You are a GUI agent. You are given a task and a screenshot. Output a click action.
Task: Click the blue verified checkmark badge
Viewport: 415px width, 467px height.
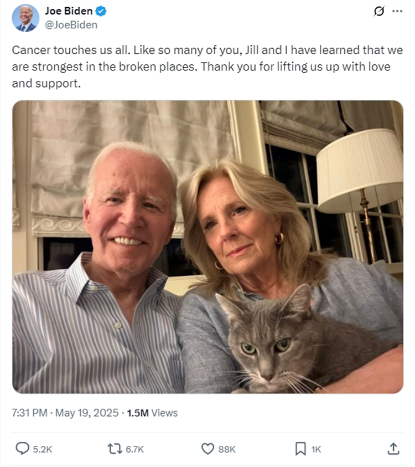(x=101, y=11)
